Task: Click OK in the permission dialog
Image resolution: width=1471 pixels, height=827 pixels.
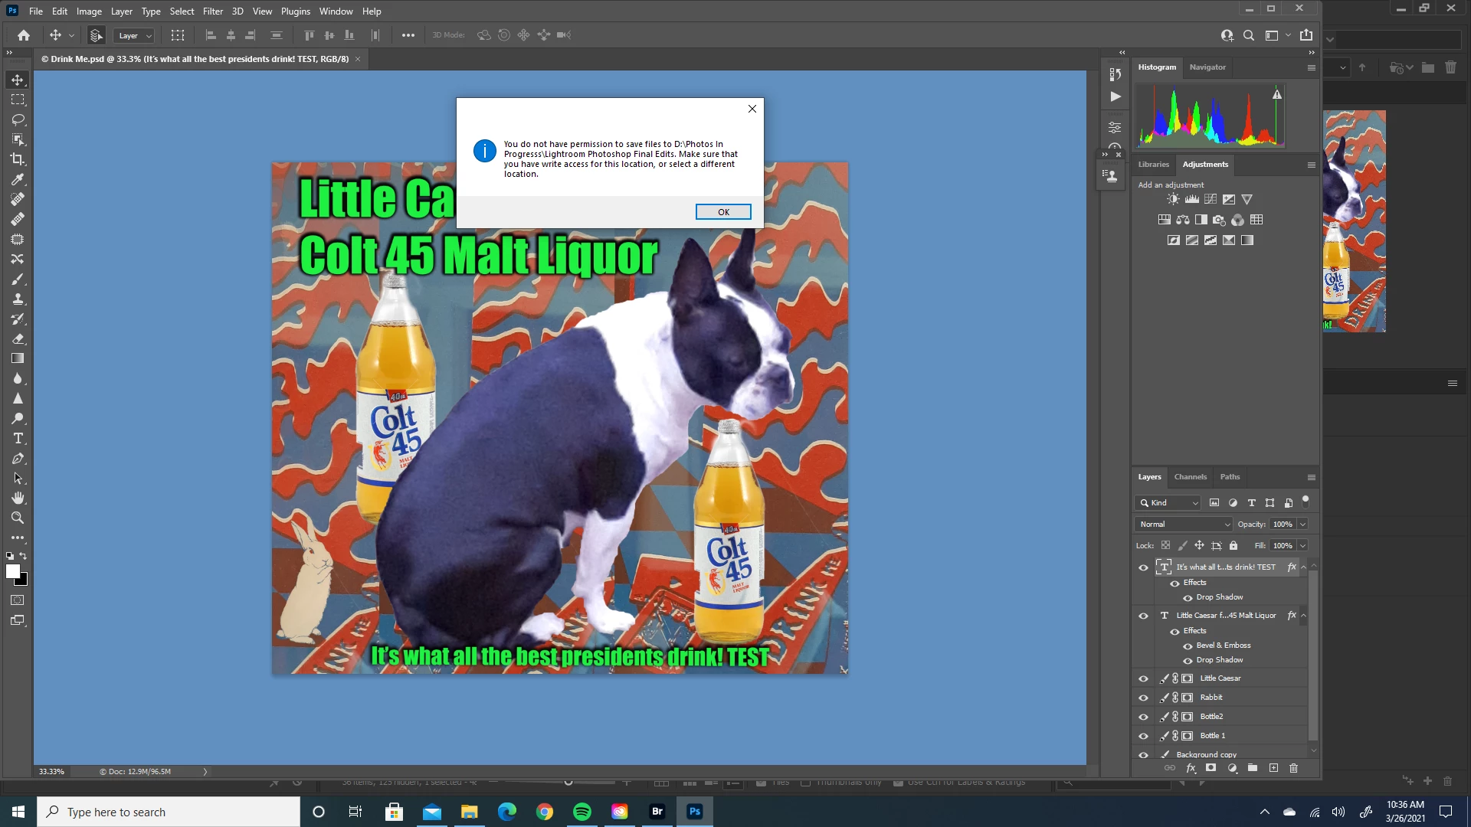Action: tap(722, 212)
